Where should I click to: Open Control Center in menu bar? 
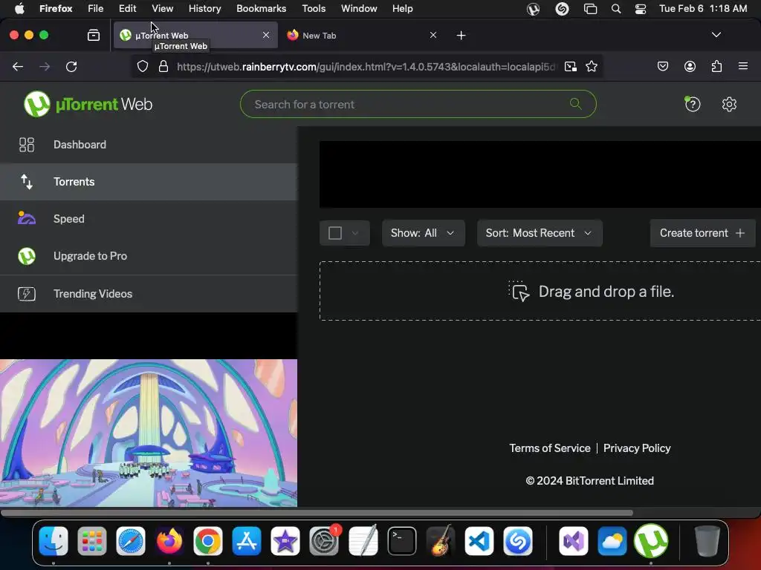pos(641,9)
